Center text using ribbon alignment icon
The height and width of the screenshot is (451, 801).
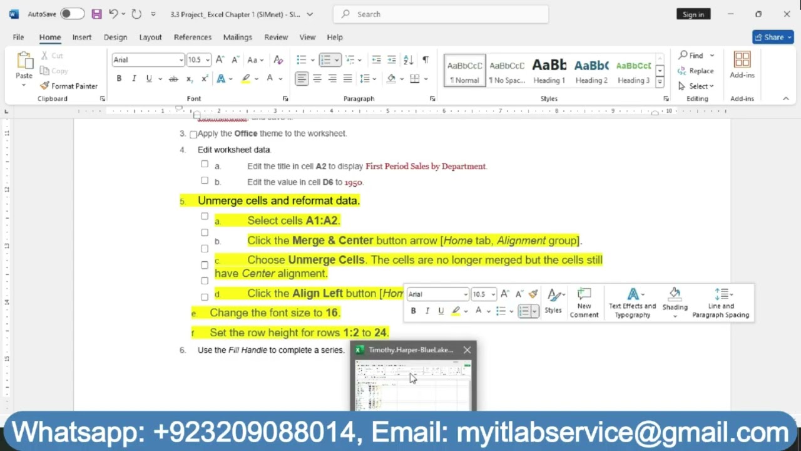(317, 78)
